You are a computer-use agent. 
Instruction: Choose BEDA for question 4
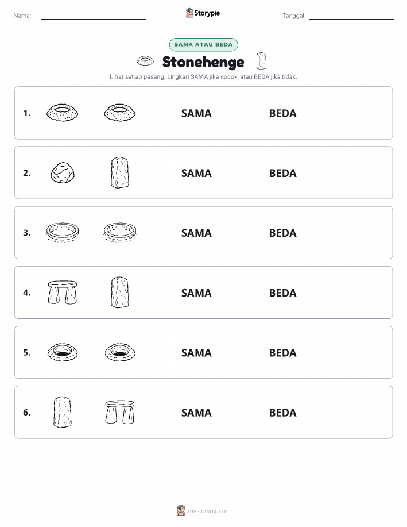[x=283, y=293]
